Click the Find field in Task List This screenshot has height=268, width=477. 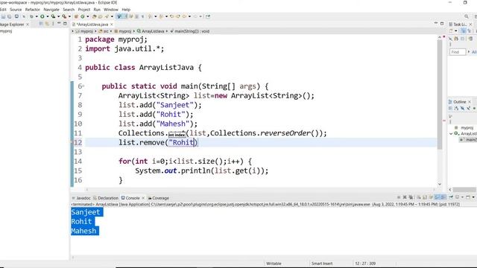458,52
